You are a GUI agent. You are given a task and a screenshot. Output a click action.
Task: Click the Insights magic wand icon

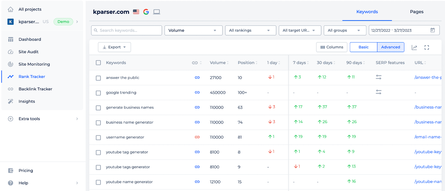click(11, 101)
